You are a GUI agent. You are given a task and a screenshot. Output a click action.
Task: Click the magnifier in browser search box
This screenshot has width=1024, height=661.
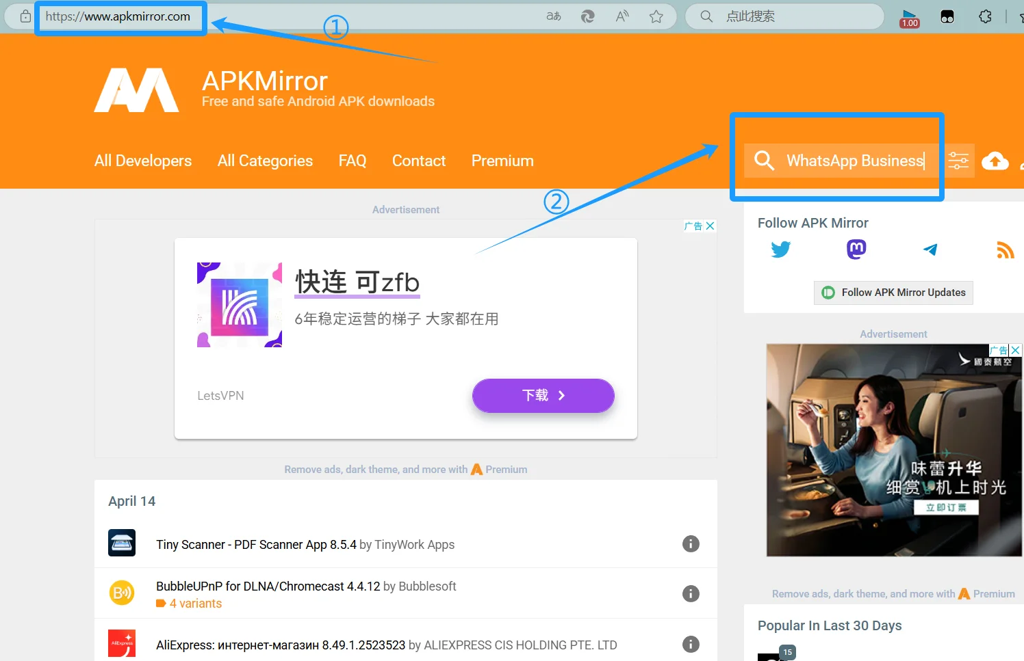pyautogui.click(x=706, y=16)
